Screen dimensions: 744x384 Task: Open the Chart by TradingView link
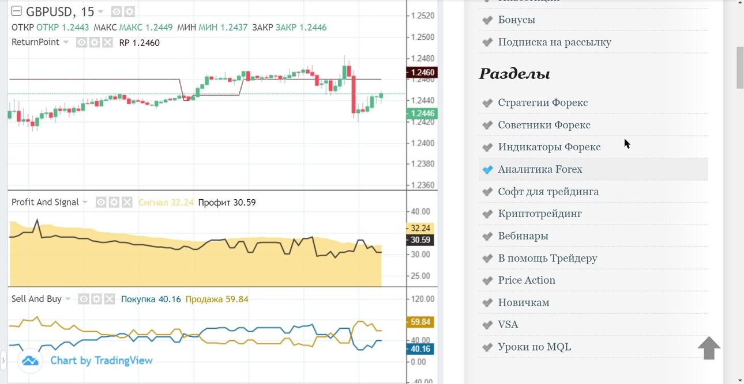(102, 360)
